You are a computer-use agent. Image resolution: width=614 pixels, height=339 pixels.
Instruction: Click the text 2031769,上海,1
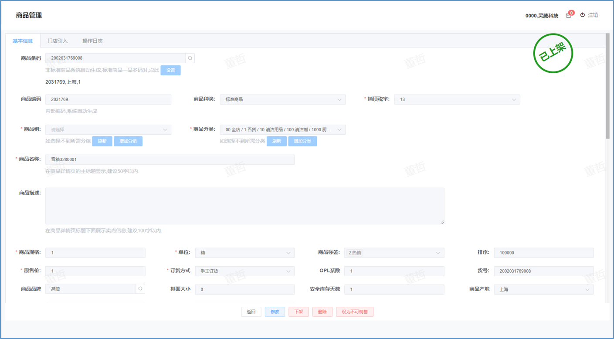coord(63,82)
